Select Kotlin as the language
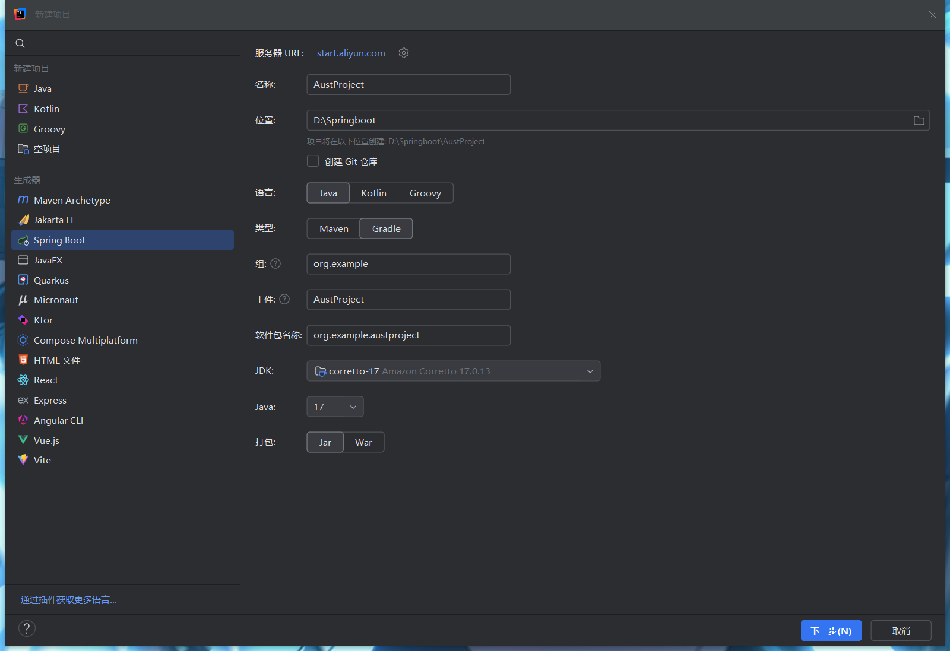 pyautogui.click(x=373, y=193)
